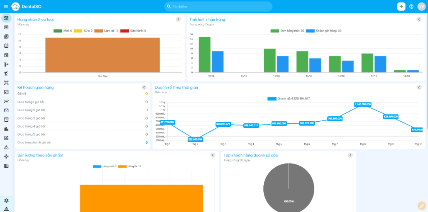Open the help question mark icon
The width and height of the screenshot is (428, 212).
[x=411, y=7]
